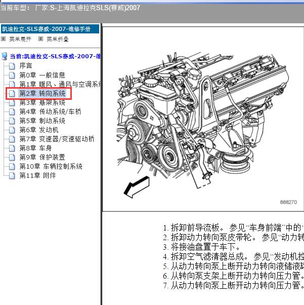Viewport: 304px width, 305px height.
Task: Click the page icon beside 第0章 一般信息
Action: (12, 75)
